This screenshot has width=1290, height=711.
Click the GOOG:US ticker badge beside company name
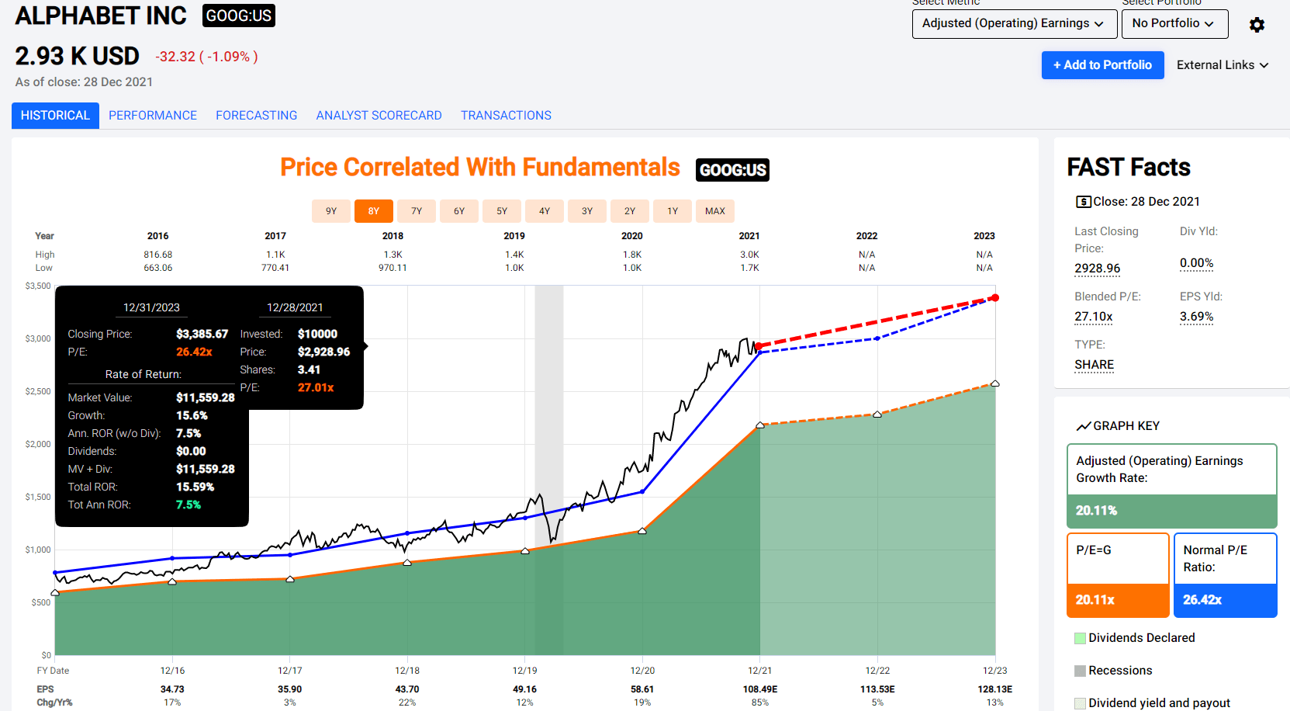239,16
